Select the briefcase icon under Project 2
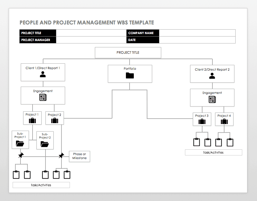This screenshot has width=257, height=201. coord(55,120)
